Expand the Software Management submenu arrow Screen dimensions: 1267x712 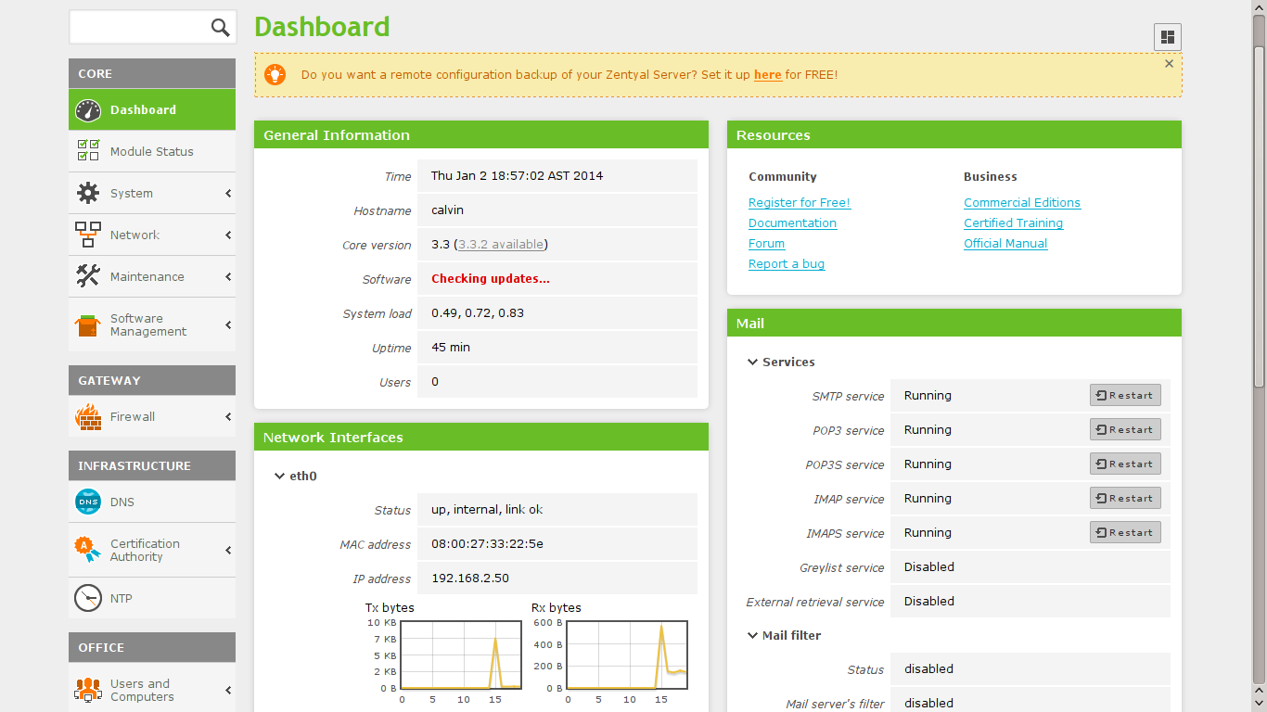(228, 325)
